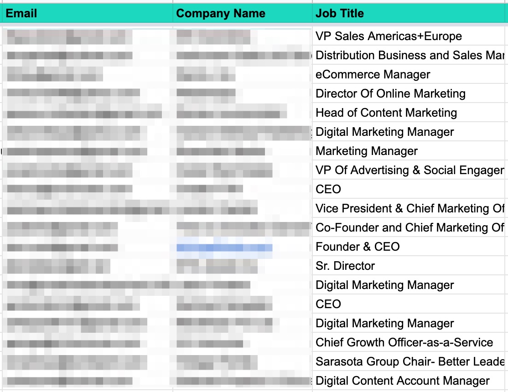
Task: Click the Sarasota Group Chair cell
Action: [410, 362]
